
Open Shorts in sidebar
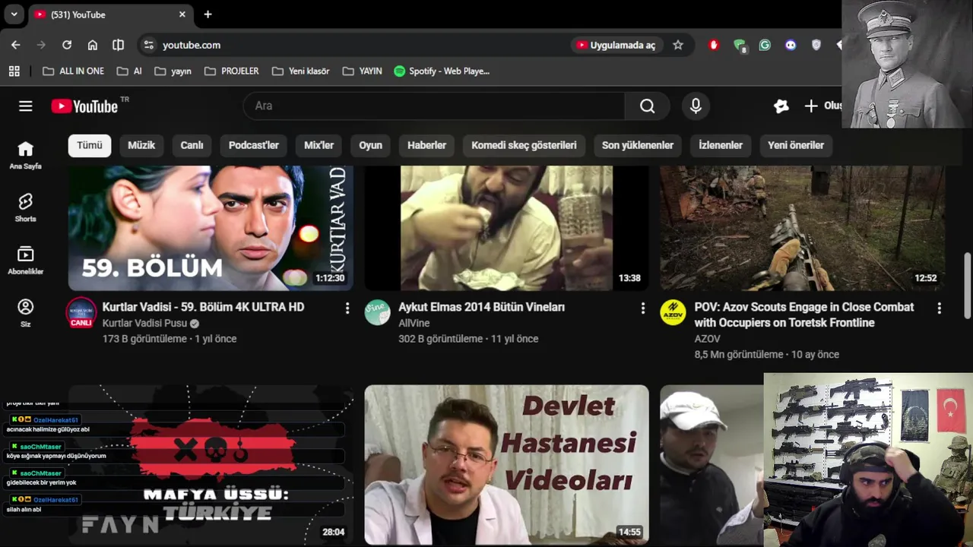click(x=26, y=207)
